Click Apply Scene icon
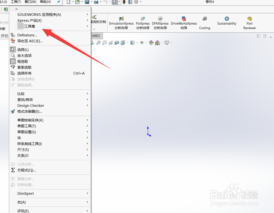The height and width of the screenshot is (213, 274). point(157,43)
